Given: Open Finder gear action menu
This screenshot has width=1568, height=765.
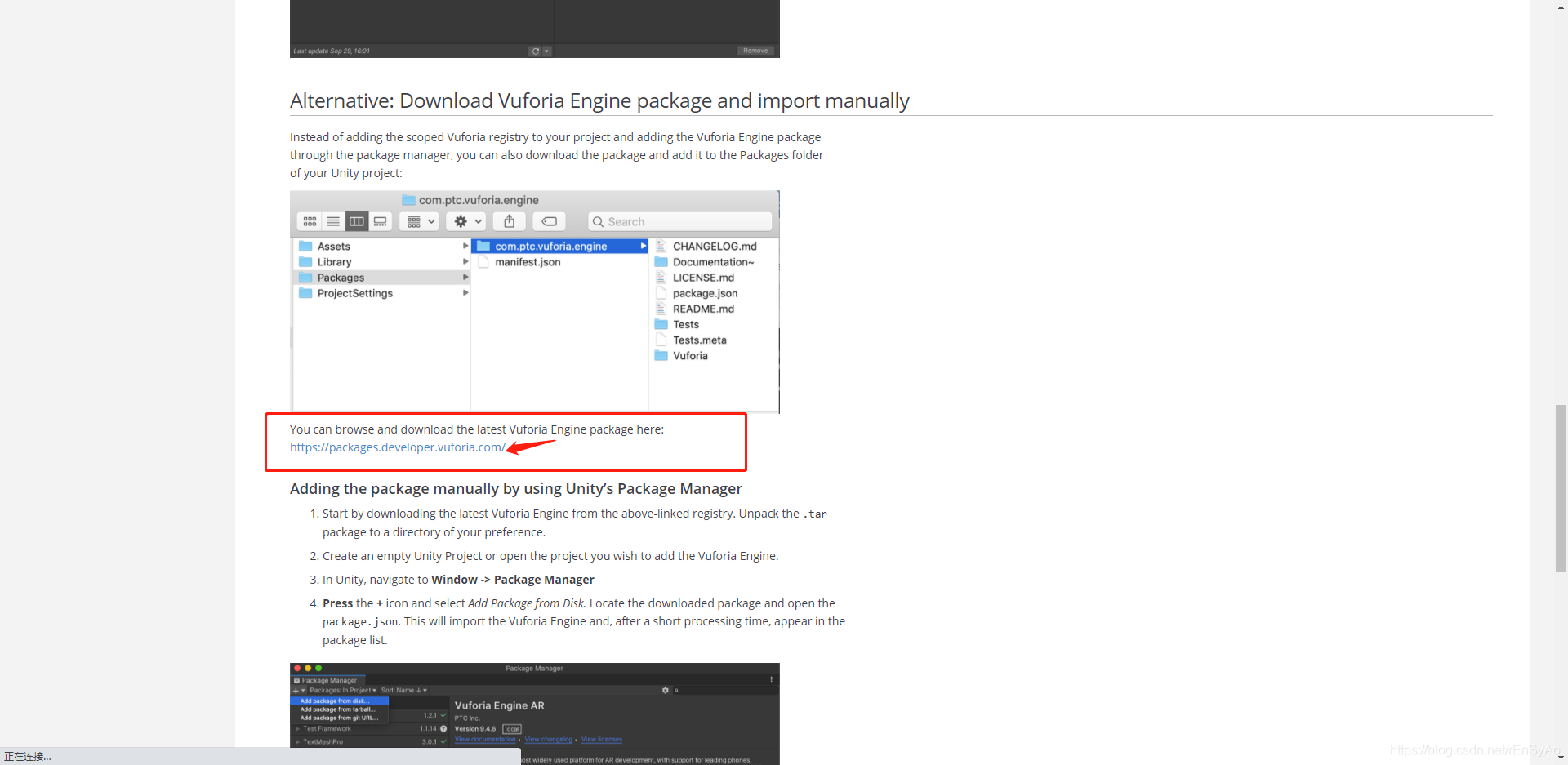Looking at the screenshot, I should tap(467, 221).
